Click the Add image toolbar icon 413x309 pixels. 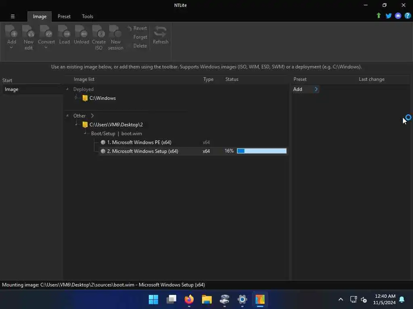(x=11, y=32)
